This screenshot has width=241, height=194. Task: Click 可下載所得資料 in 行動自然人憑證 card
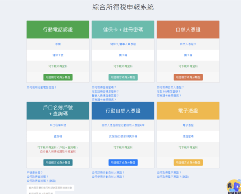(x=123, y=147)
